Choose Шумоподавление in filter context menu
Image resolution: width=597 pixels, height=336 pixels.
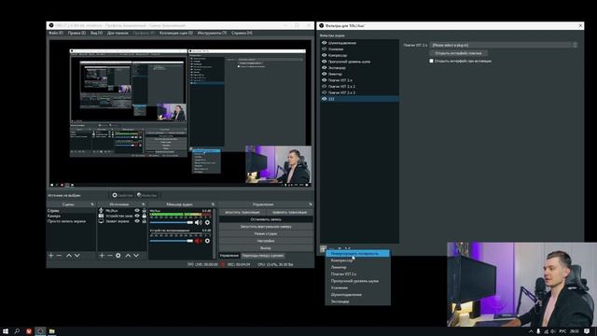(x=357, y=295)
